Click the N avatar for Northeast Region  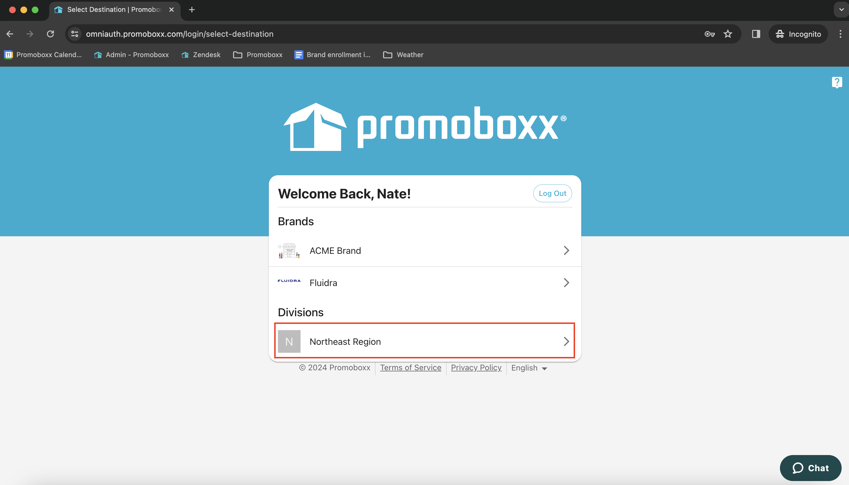pyautogui.click(x=289, y=341)
